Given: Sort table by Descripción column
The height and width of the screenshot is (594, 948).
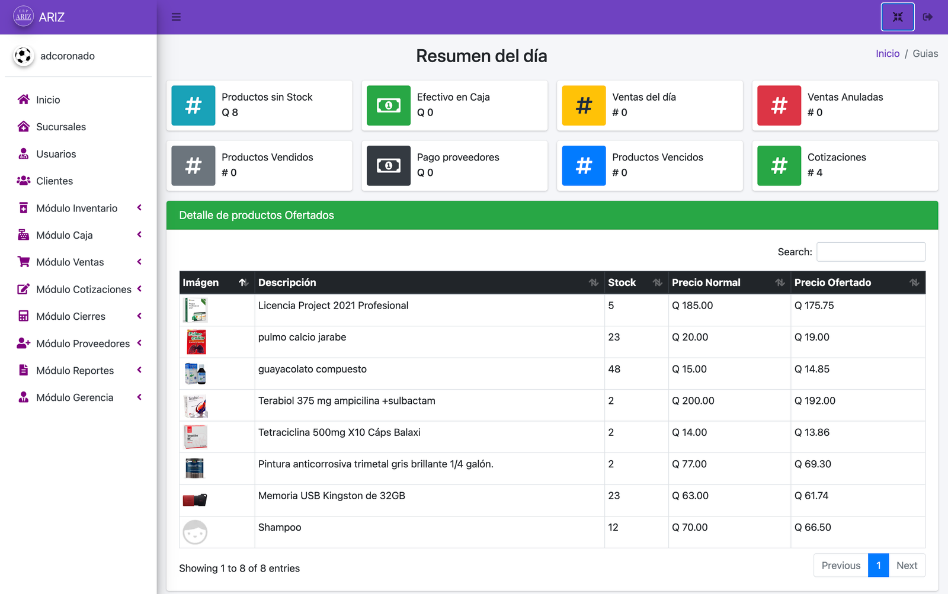Looking at the screenshot, I should point(430,282).
